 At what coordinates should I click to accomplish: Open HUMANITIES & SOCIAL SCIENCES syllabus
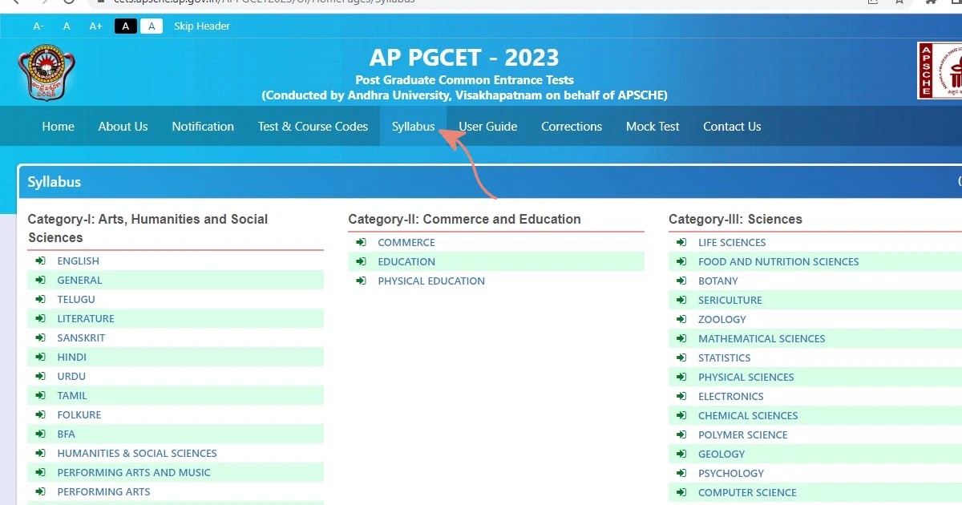tap(137, 453)
